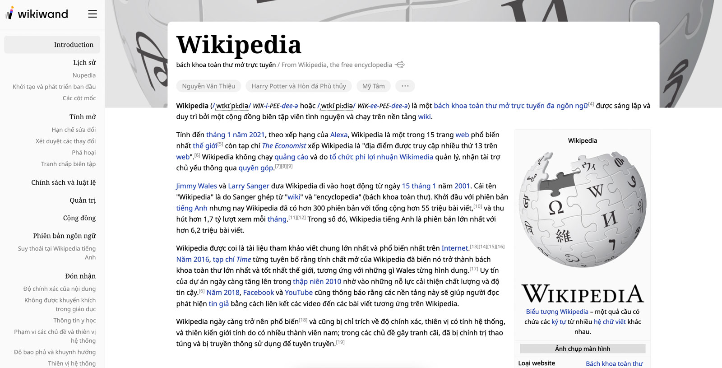This screenshot has width=722, height=368.
Task: Jump to Thiên vị hệ thống sidebar entry
Action: [x=72, y=363]
